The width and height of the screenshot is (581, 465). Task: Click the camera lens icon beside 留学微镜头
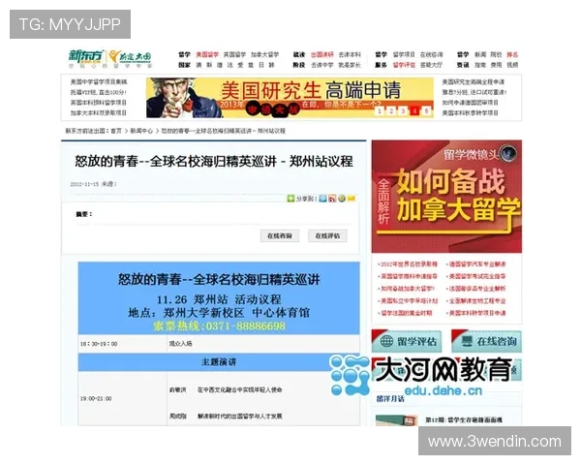click(508, 153)
